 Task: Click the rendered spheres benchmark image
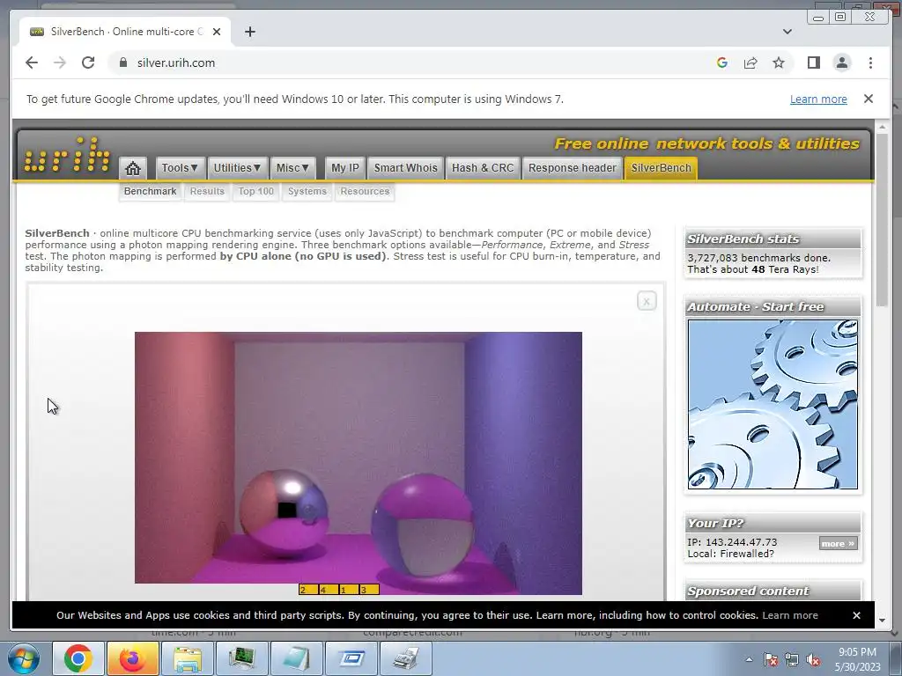point(359,463)
